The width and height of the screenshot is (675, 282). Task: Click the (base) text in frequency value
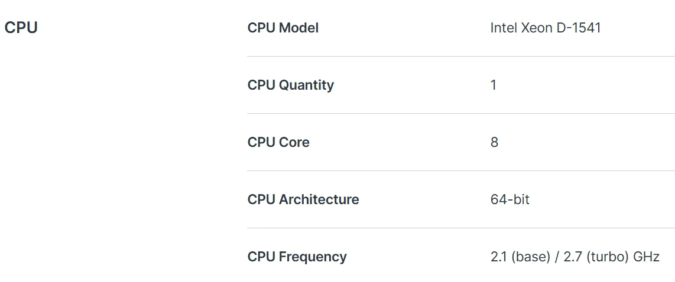click(531, 257)
